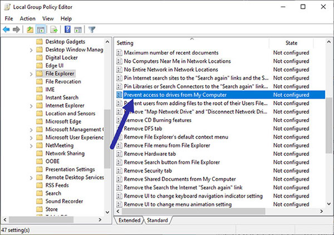The height and width of the screenshot is (235, 334).
Task: Expand the Remote Desktop Services node
Action: (x=31, y=178)
